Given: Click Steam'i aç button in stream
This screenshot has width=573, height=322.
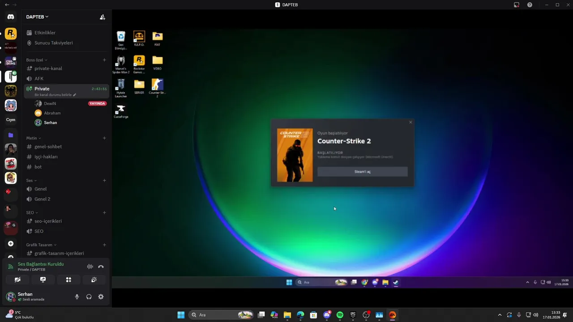Looking at the screenshot, I should 363,172.
